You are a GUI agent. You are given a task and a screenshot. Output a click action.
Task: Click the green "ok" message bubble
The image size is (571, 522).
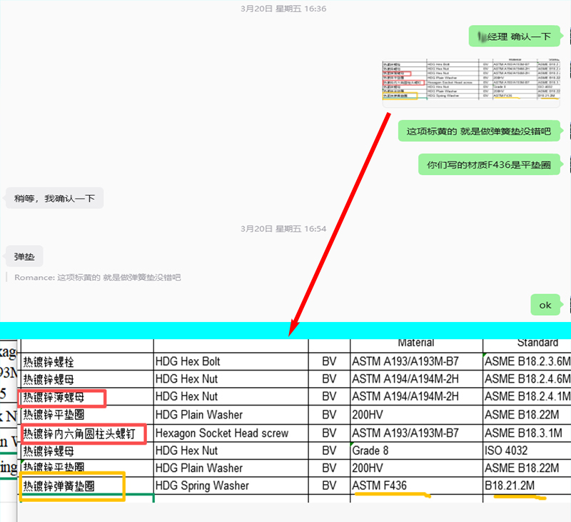[545, 305]
